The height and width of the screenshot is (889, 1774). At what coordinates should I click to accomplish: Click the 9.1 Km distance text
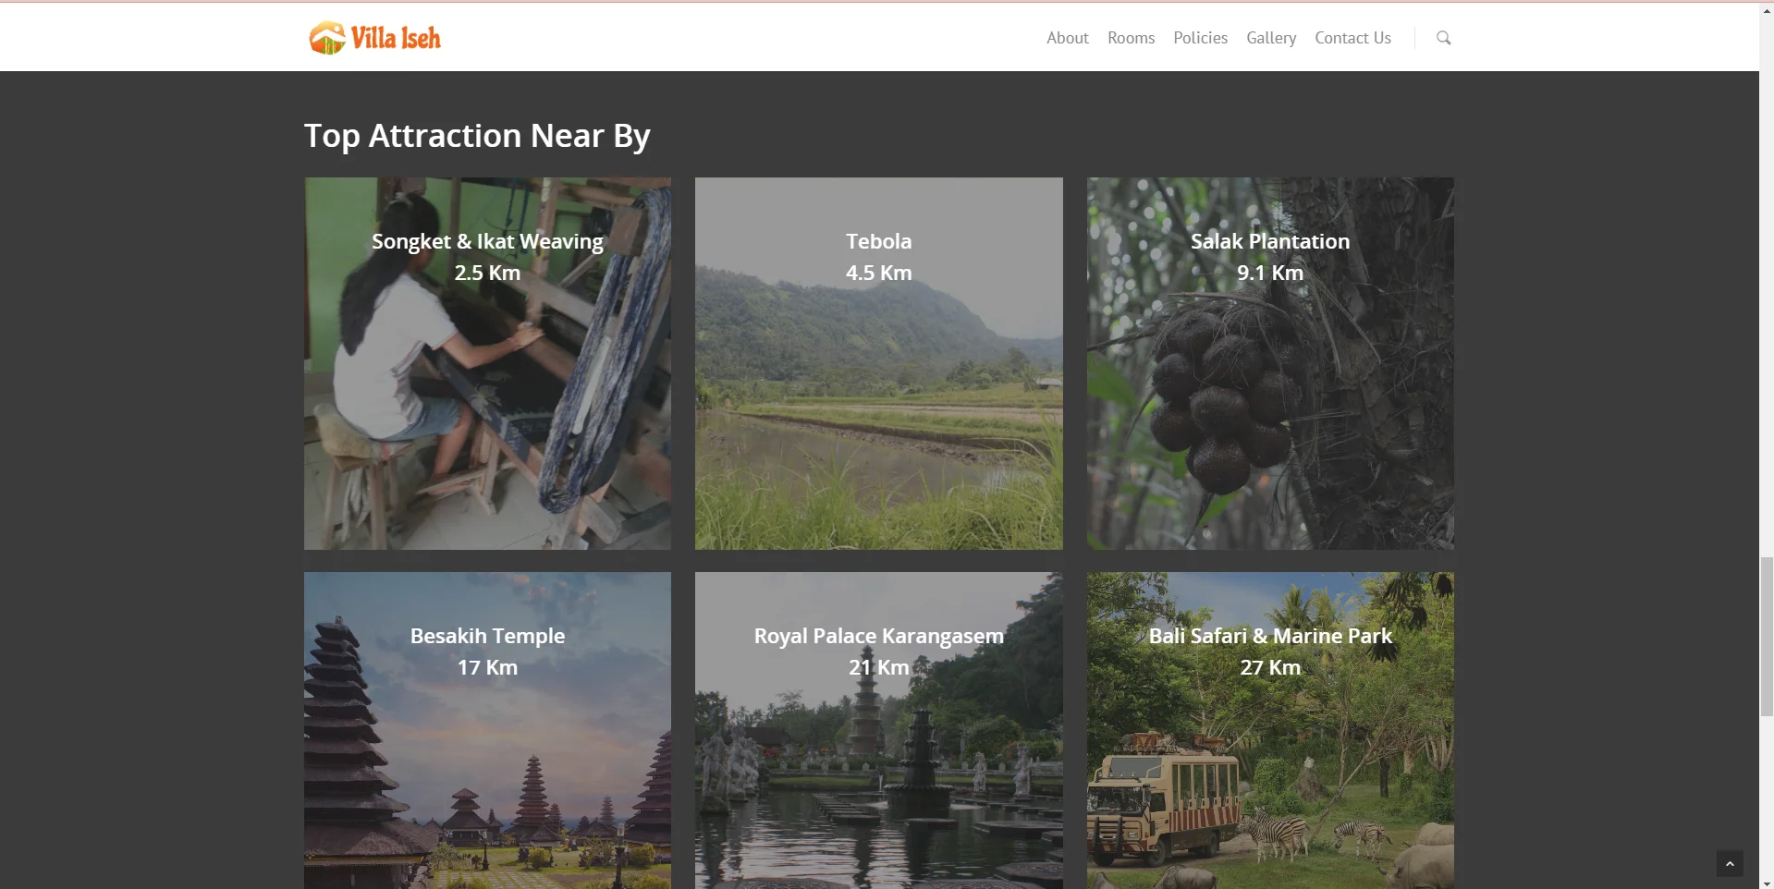tap(1270, 273)
